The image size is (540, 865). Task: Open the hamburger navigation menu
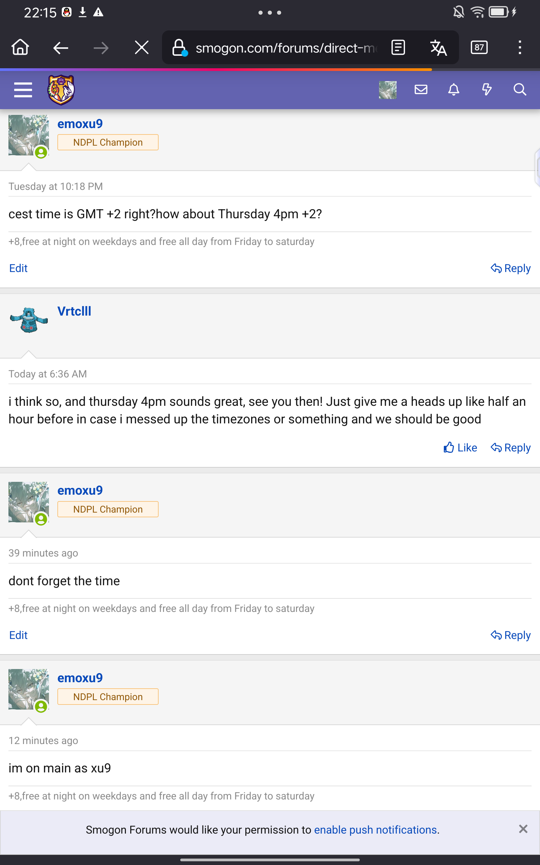23,89
